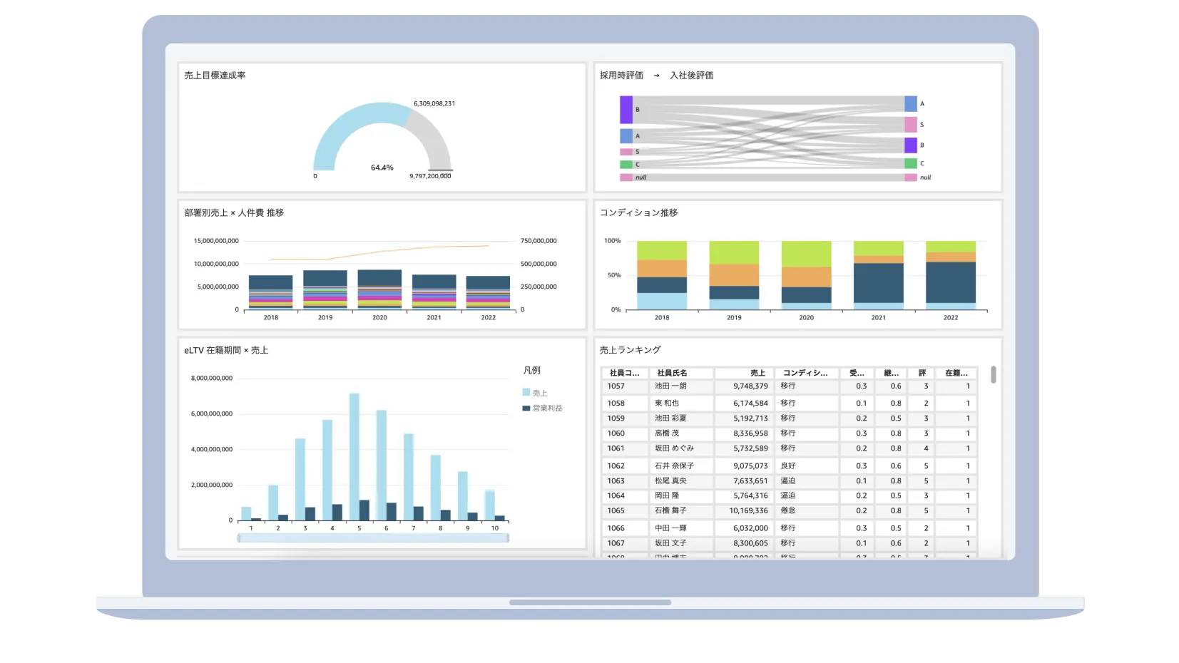The image size is (1179, 663).
Task: Click the コンディシ... column header
Action: pyautogui.click(x=805, y=373)
